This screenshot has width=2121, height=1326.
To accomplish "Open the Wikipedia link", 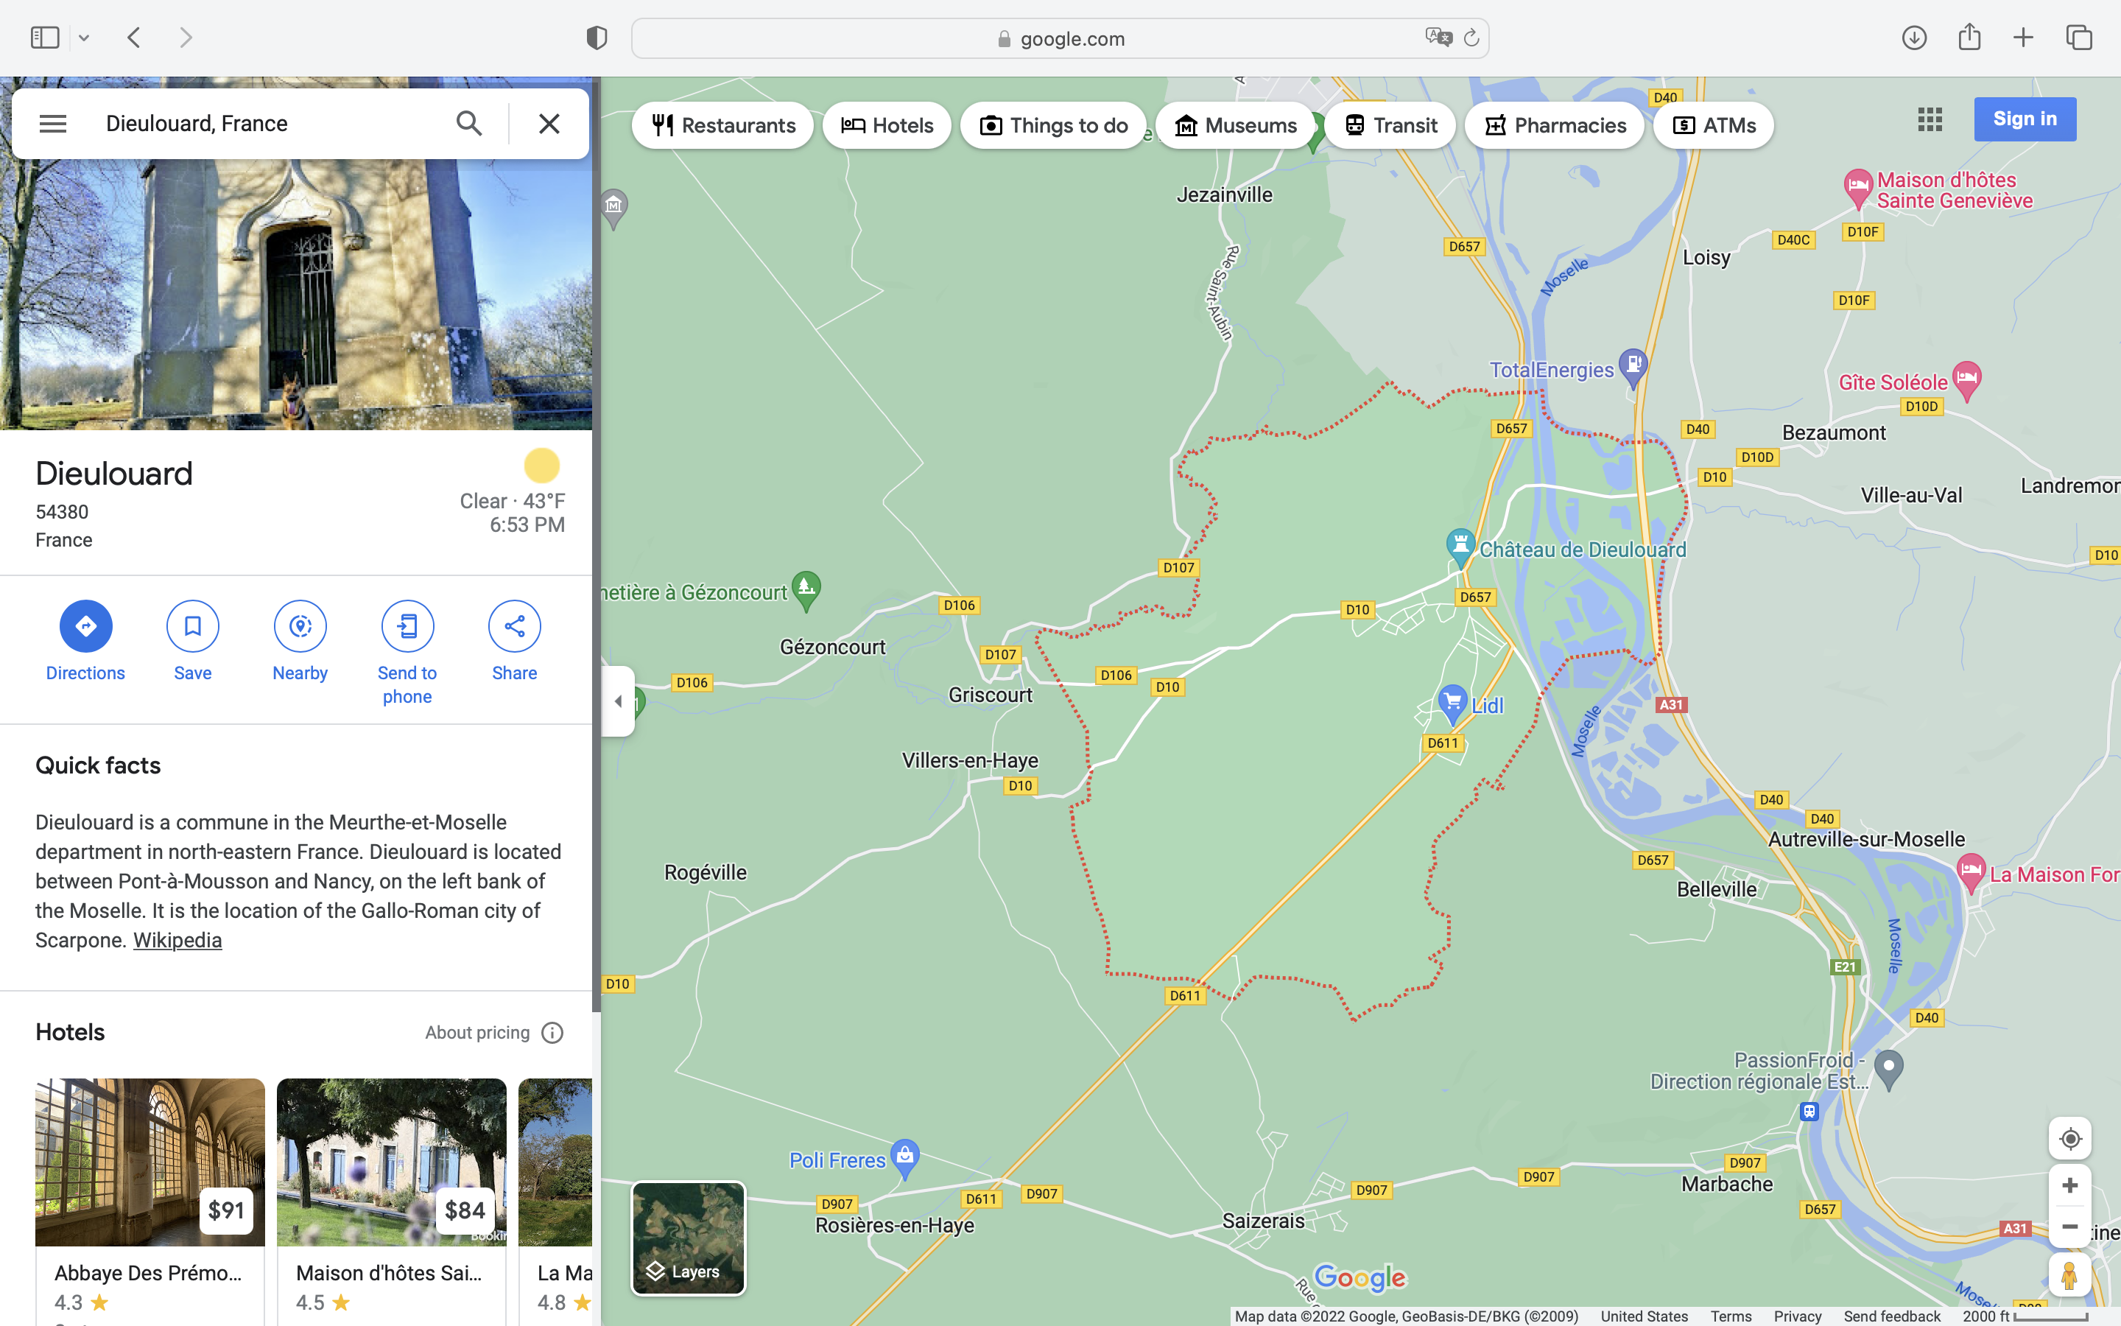I will coord(177,940).
